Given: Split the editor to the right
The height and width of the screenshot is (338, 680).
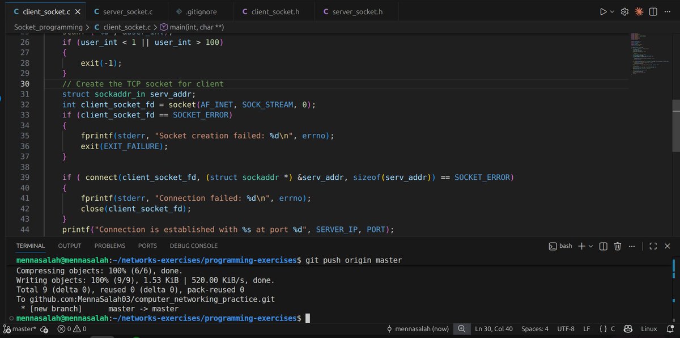Looking at the screenshot, I should tap(653, 11).
